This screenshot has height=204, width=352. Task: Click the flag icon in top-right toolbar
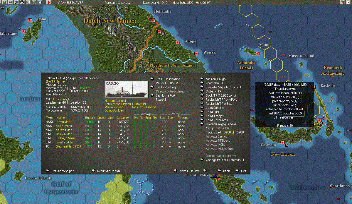pyautogui.click(x=342, y=2)
